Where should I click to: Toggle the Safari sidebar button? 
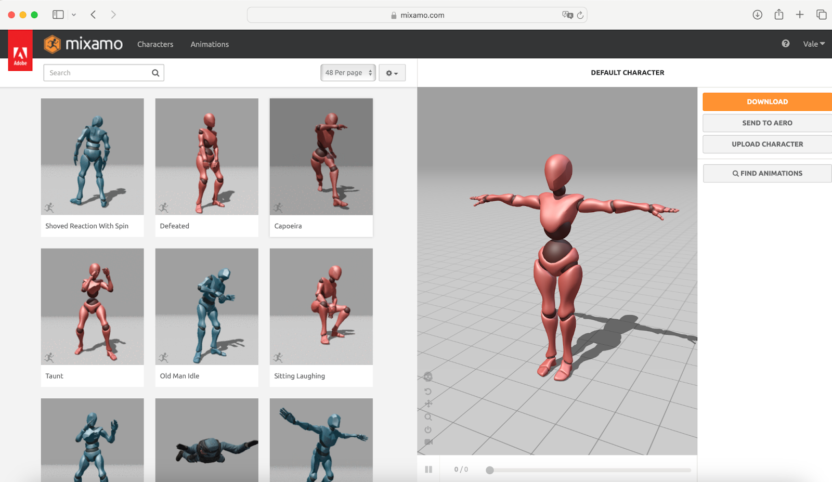[58, 15]
